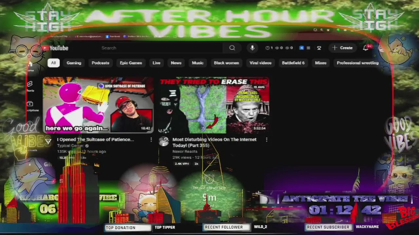Click the '2.4K VPH' stats badge
The image size is (419, 235).
coord(182,164)
